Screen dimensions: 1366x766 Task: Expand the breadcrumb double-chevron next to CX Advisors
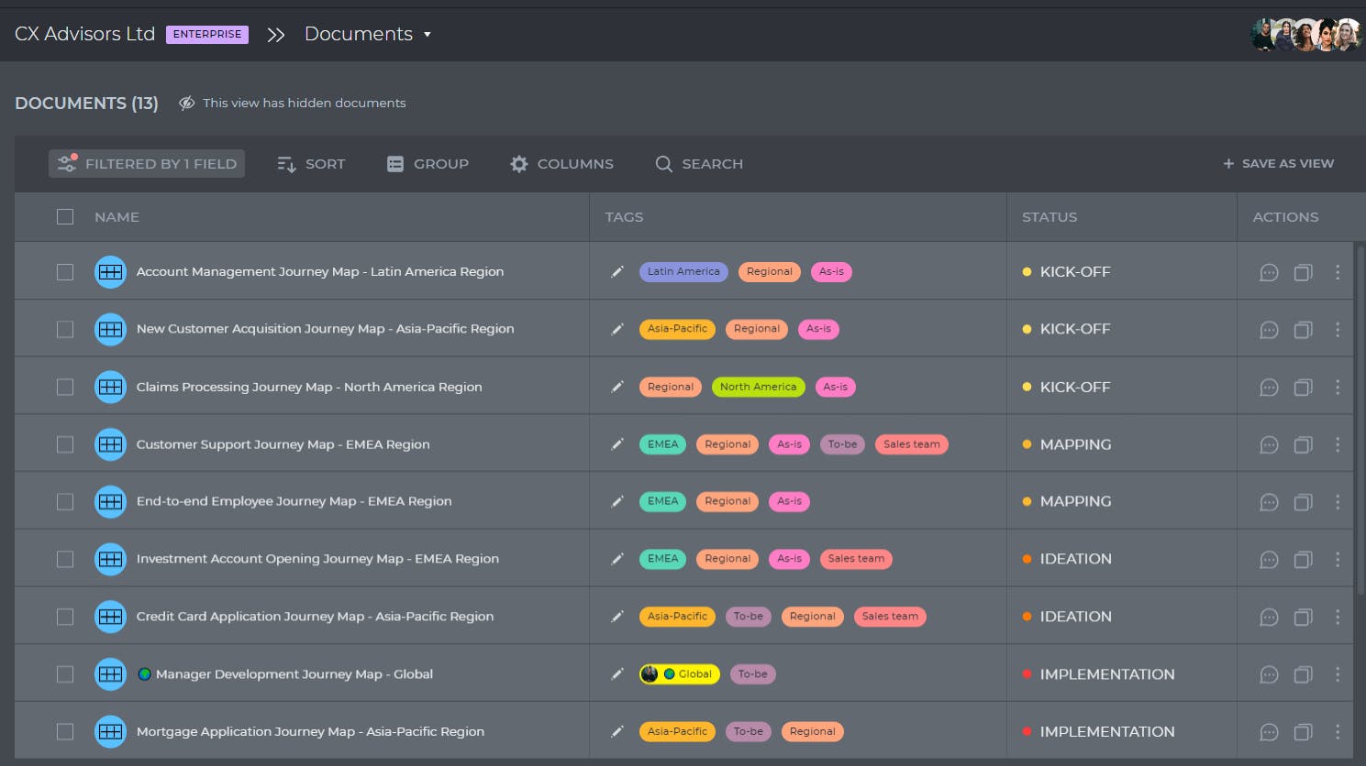point(274,35)
